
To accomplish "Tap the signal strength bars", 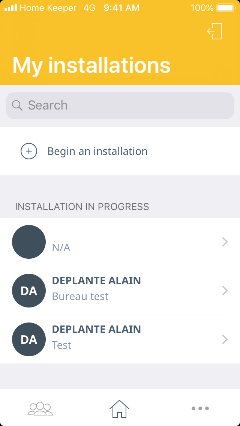I will click(10, 7).
